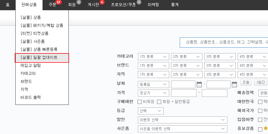Expand 지역 1차 분류 dropdown

click(153, 75)
